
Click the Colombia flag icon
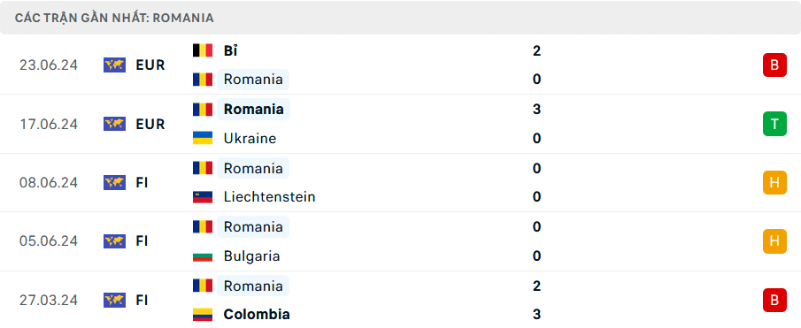pyautogui.click(x=203, y=314)
